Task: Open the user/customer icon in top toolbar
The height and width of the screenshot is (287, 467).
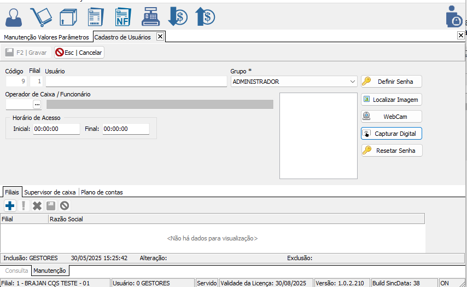Action: 14,17
